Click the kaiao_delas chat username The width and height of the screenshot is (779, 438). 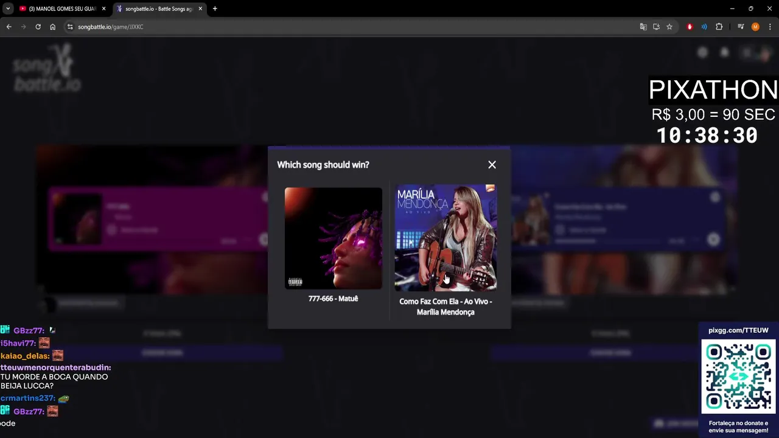(x=25, y=356)
